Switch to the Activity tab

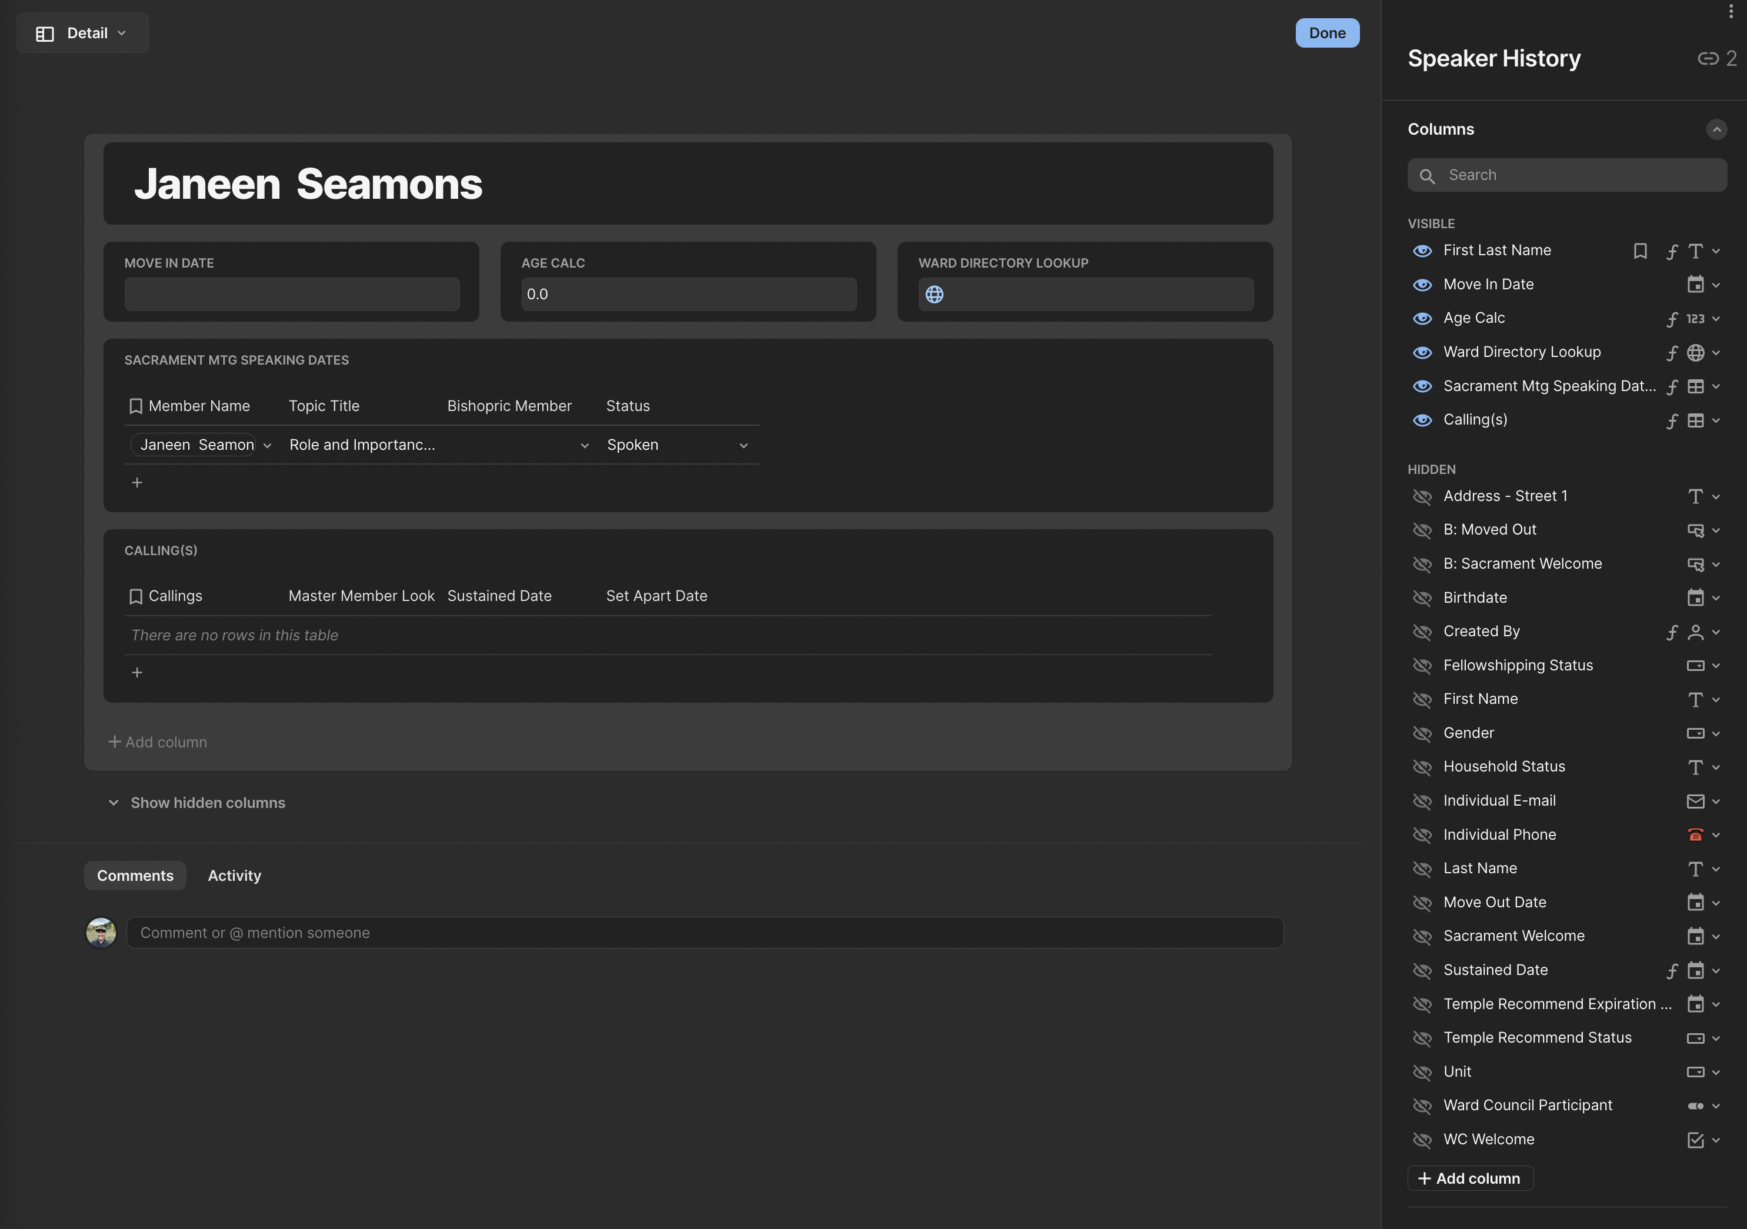[234, 876]
